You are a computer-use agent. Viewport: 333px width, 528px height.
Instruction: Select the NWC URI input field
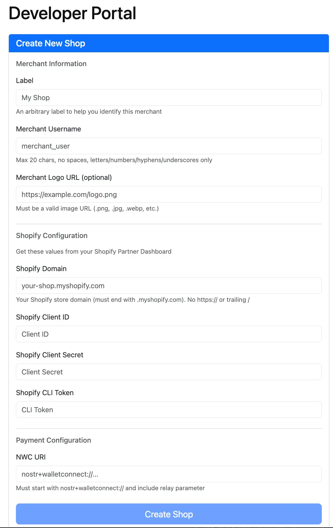169,474
